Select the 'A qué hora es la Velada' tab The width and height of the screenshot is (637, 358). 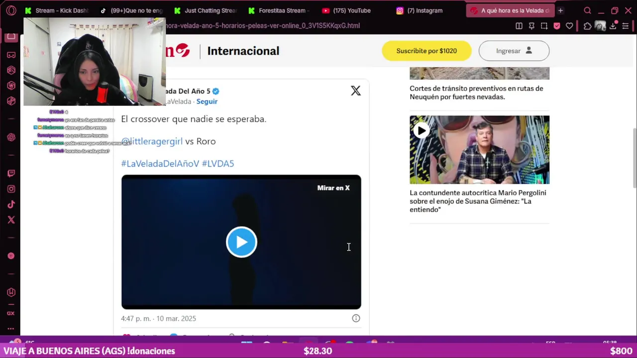coord(510,10)
